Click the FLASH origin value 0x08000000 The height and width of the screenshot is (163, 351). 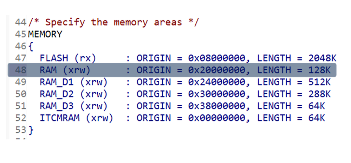tap(217, 58)
